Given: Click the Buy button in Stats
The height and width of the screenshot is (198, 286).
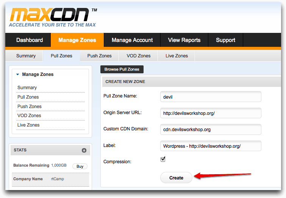Looking at the screenshot, I should 80,166.
